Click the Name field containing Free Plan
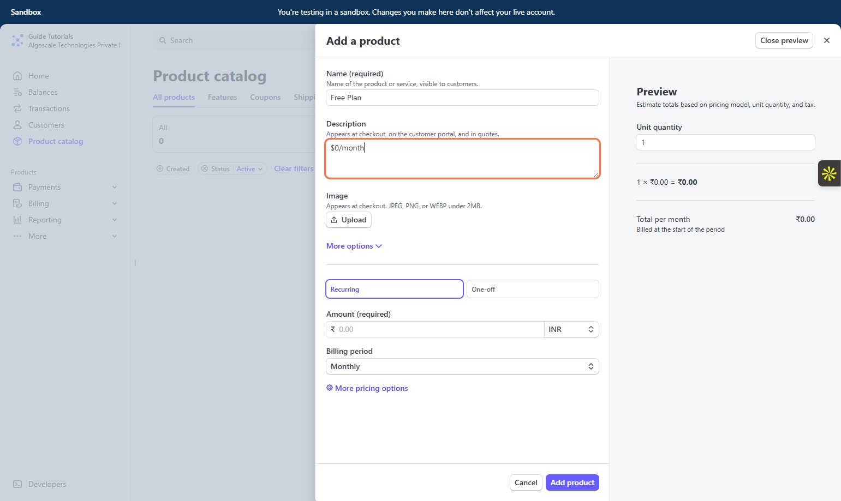 point(462,98)
